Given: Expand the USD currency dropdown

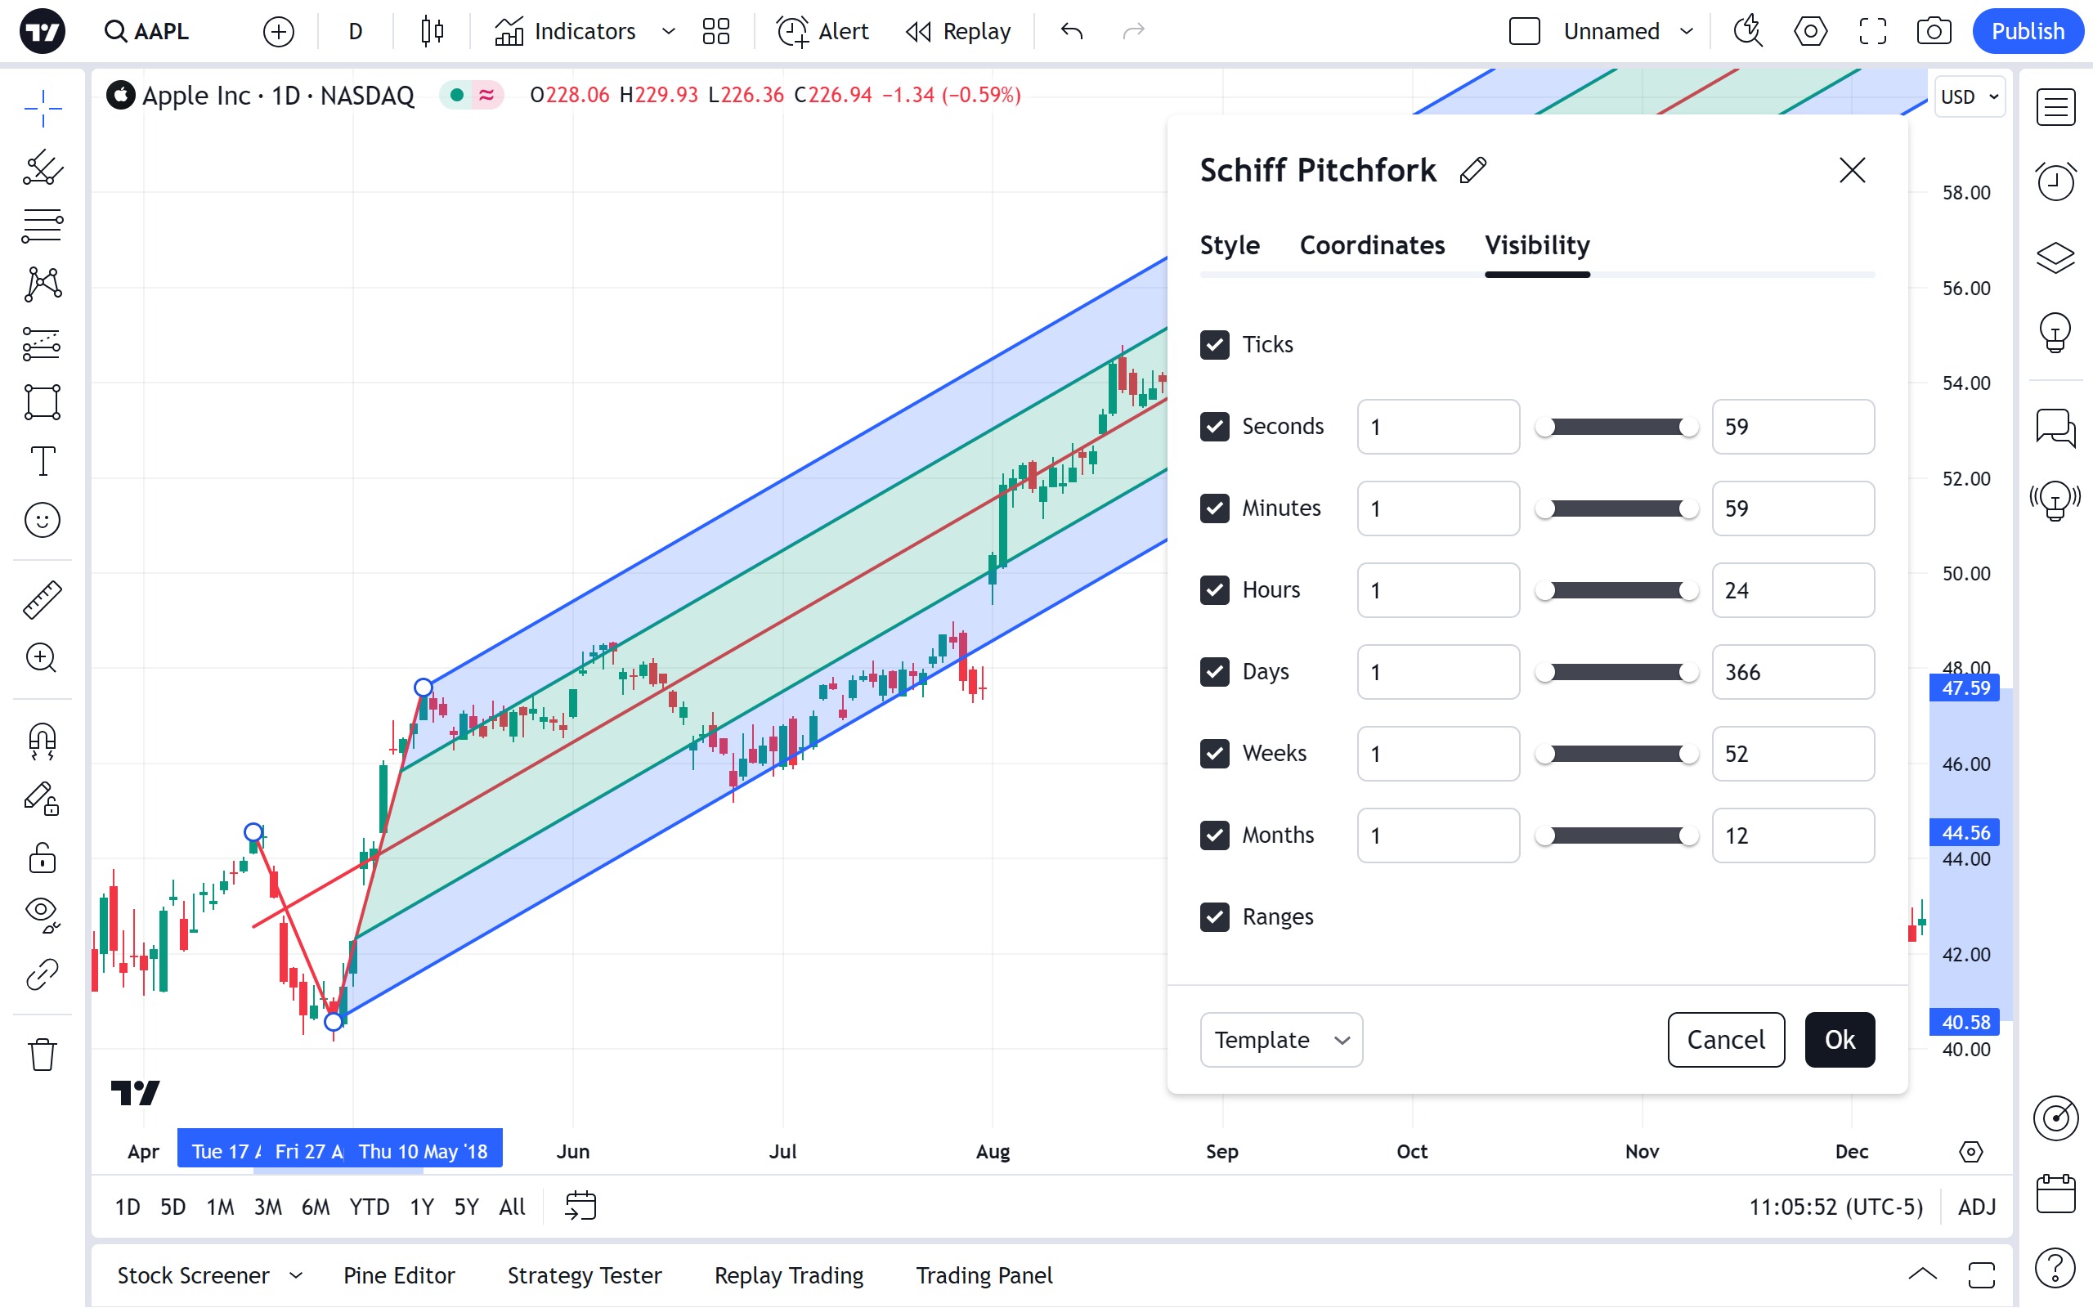Looking at the screenshot, I should click(1969, 97).
